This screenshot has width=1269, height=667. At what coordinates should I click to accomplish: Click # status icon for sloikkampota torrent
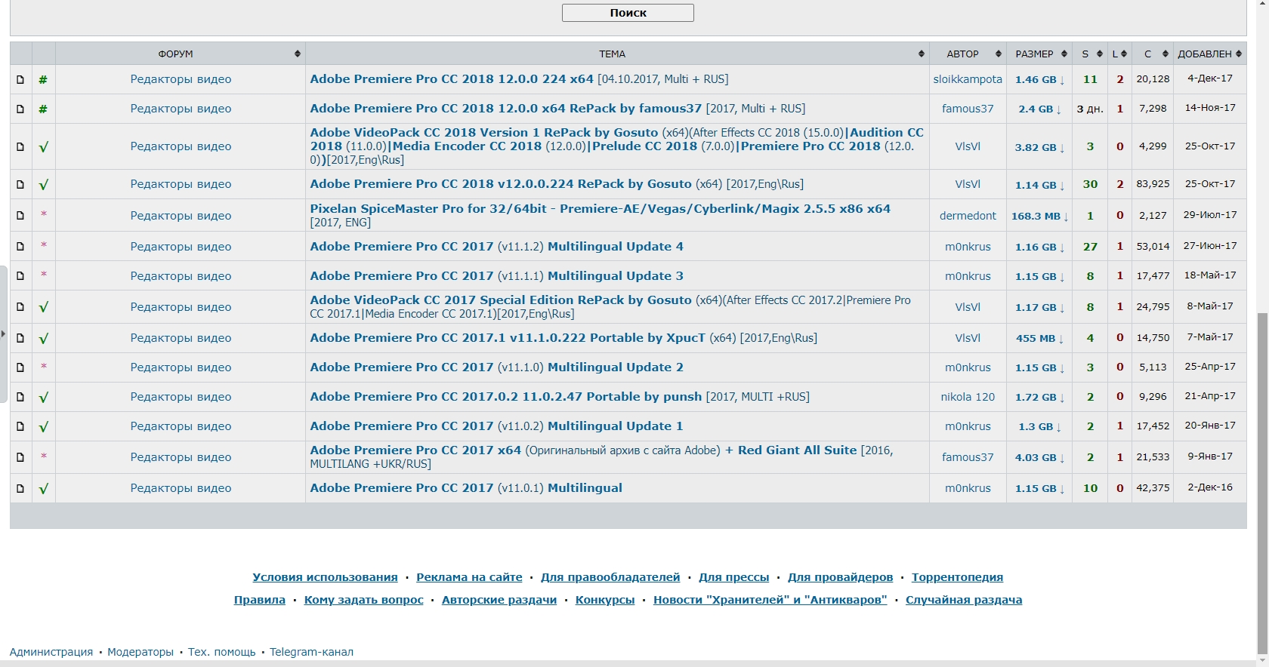tap(43, 79)
